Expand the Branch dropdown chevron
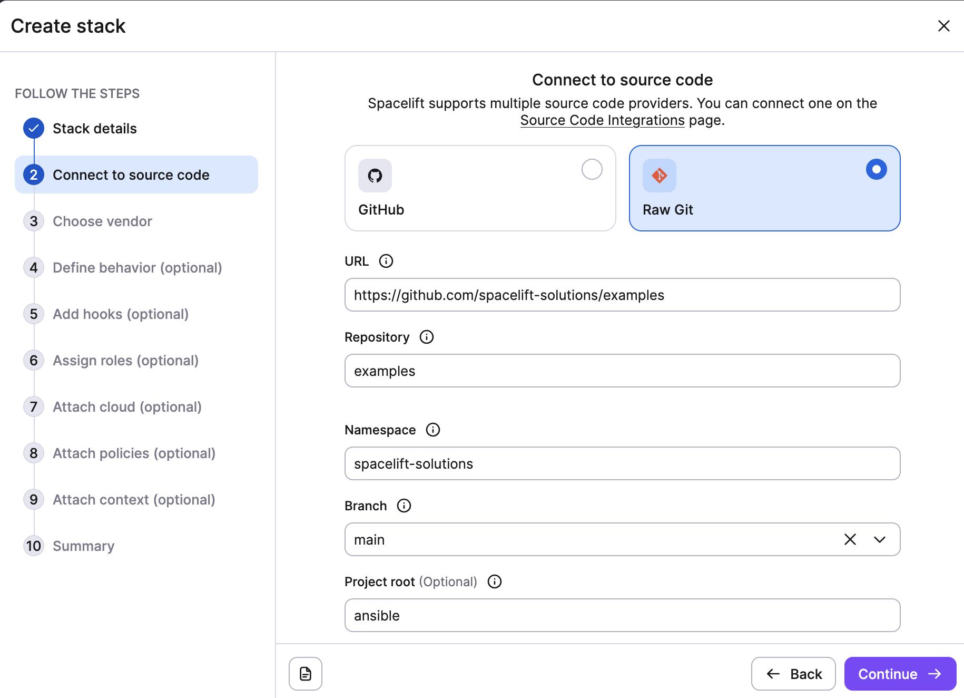Image resolution: width=964 pixels, height=698 pixels. (880, 539)
